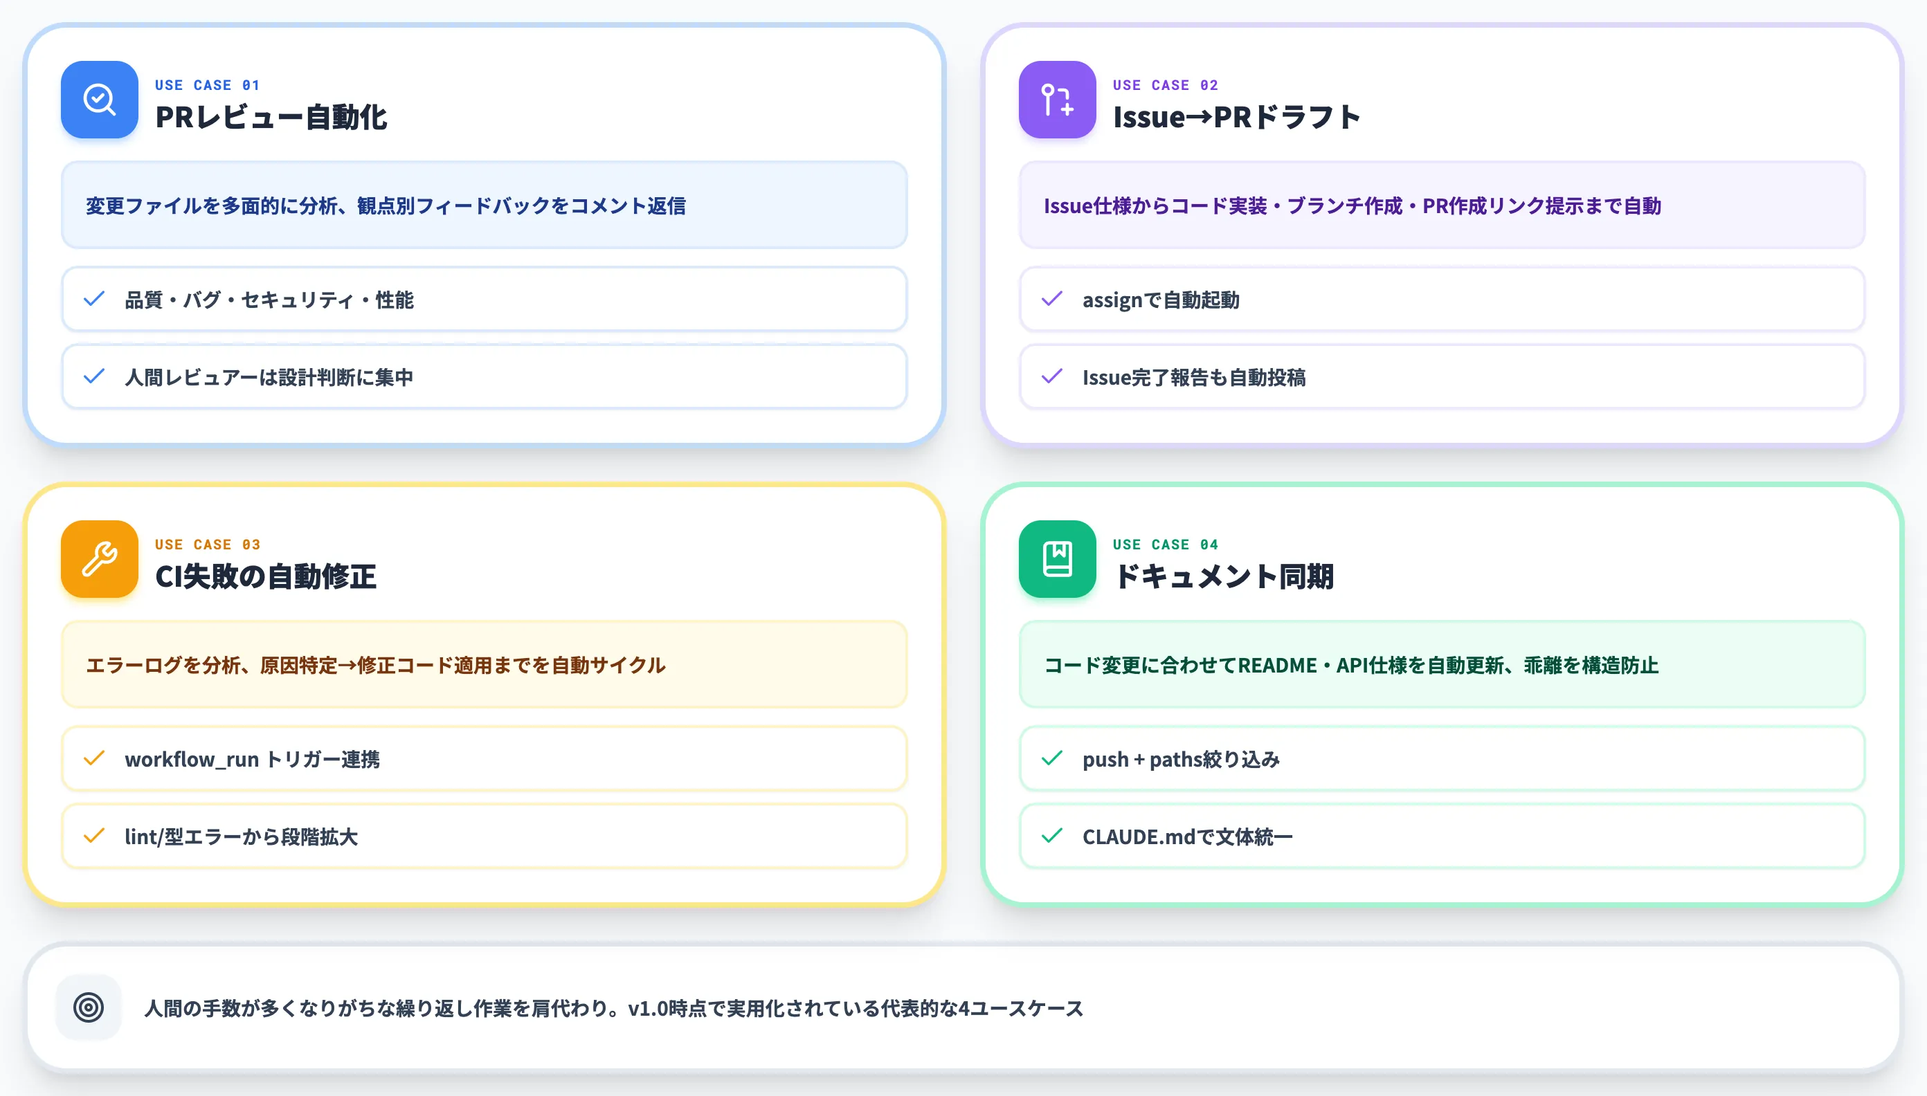
Task: Click the checkmark beside push + paths絞り込み
Action: pos(1052,758)
